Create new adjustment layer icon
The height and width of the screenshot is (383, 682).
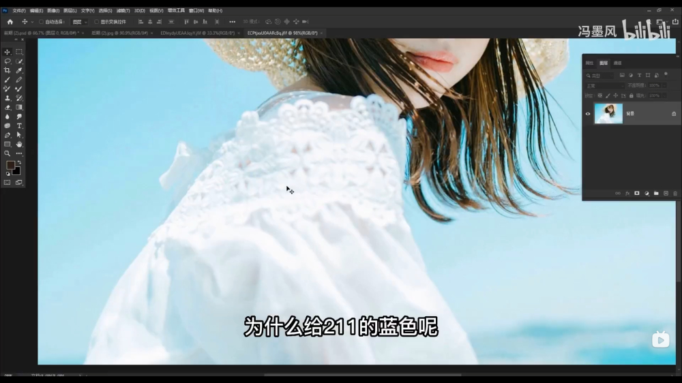point(647,194)
